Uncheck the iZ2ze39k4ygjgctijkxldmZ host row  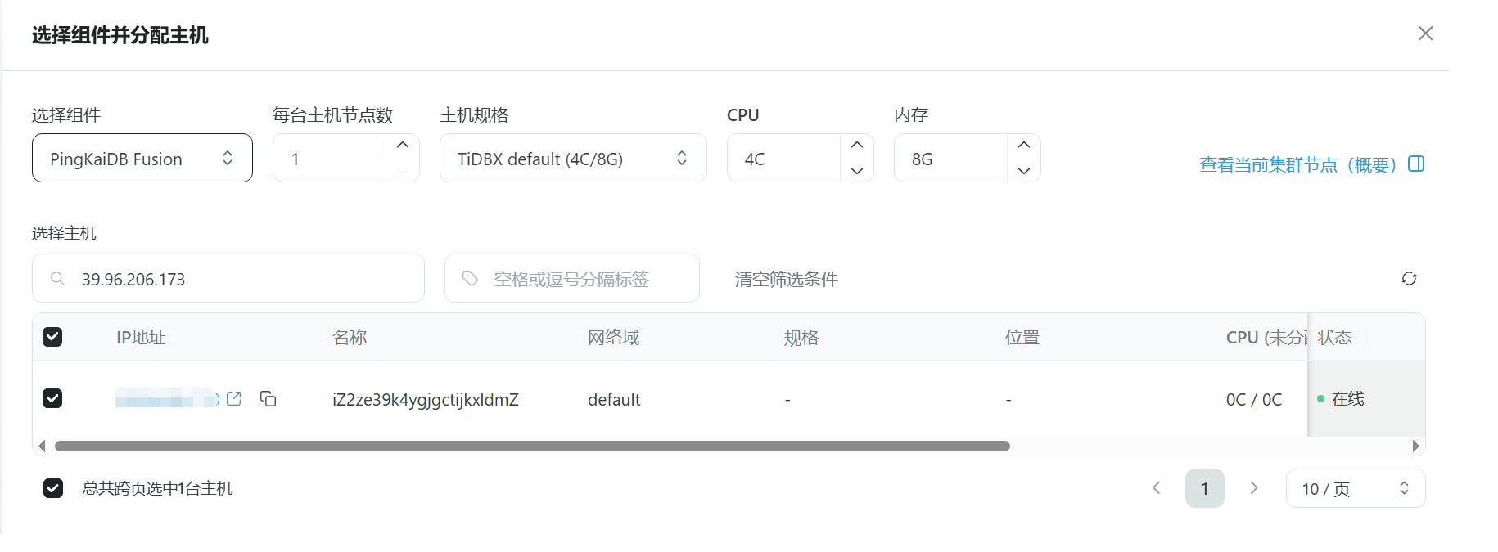coord(52,398)
